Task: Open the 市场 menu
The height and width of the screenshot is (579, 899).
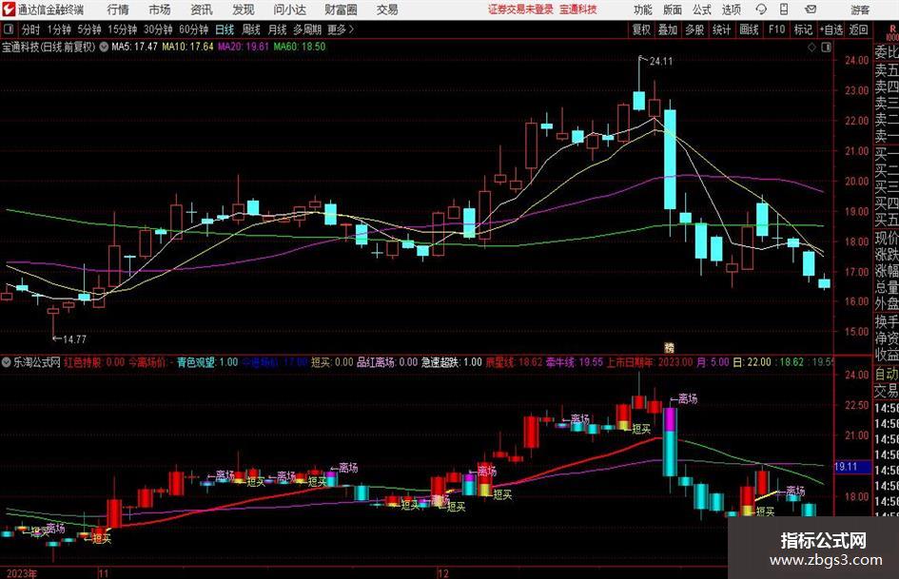Action: click(x=160, y=10)
